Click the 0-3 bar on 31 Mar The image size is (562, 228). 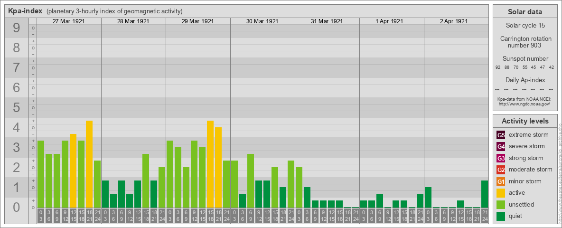(x=299, y=188)
